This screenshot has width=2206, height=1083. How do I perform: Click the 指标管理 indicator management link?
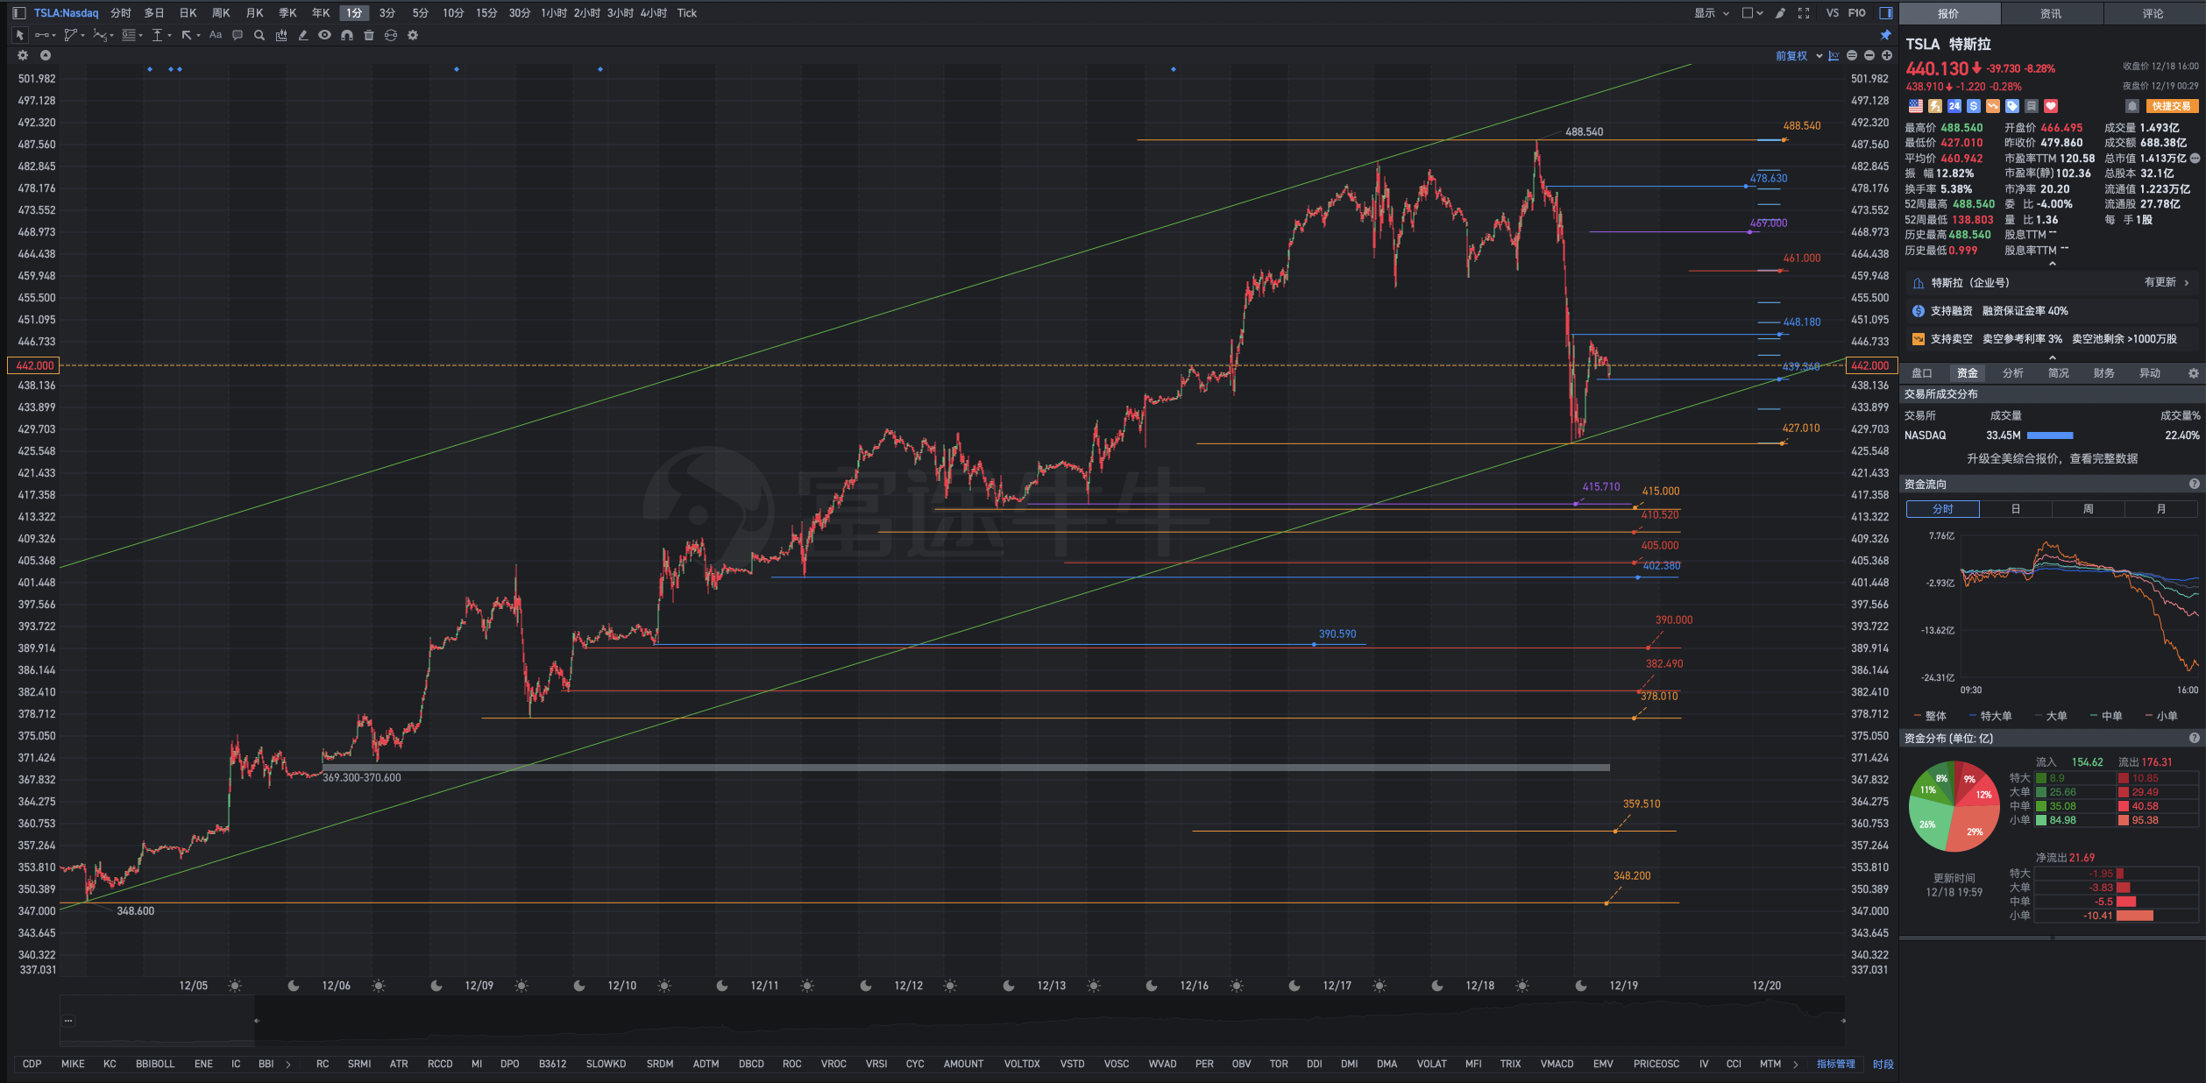1835,1064
